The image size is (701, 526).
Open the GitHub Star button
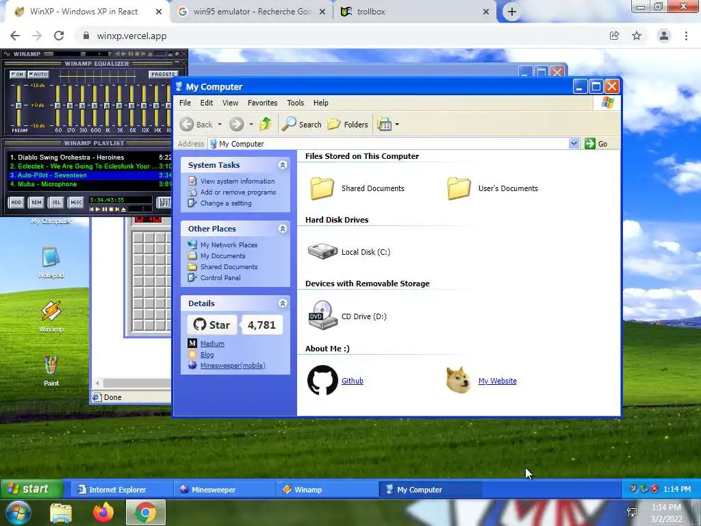click(x=212, y=325)
